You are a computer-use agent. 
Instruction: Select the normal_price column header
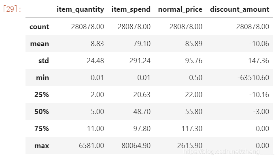[180, 9]
